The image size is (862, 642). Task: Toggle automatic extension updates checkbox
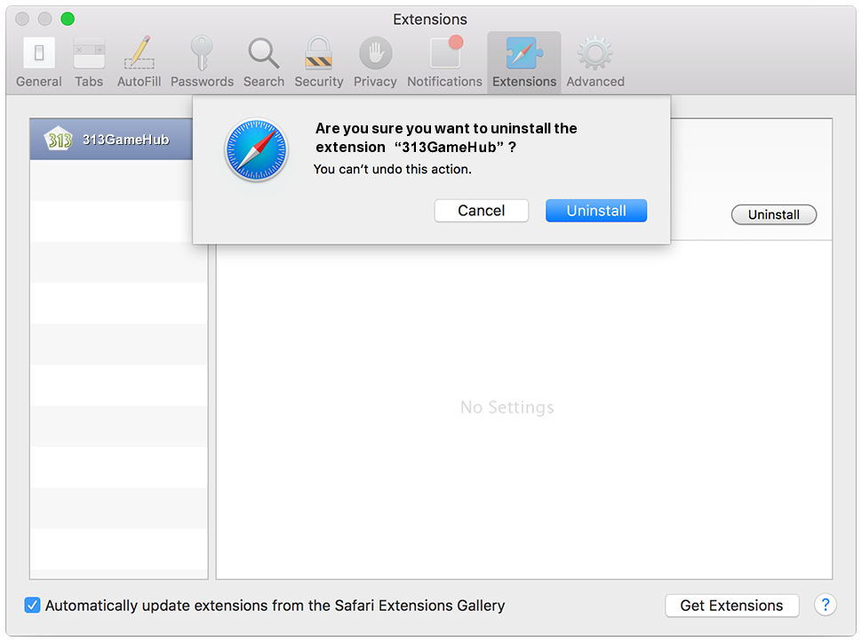coord(33,606)
